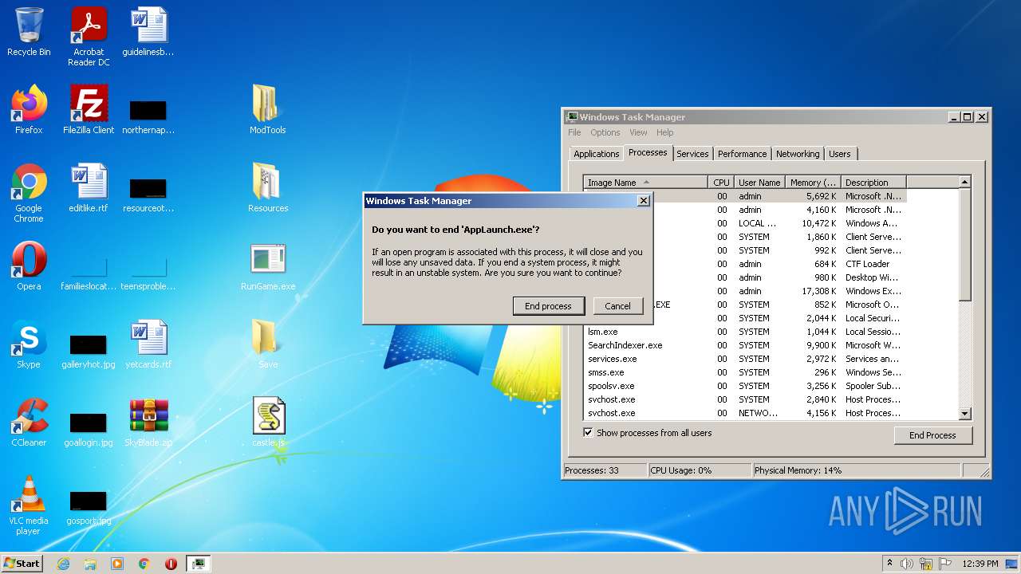Click the volume speaker tray icon

coord(907,564)
